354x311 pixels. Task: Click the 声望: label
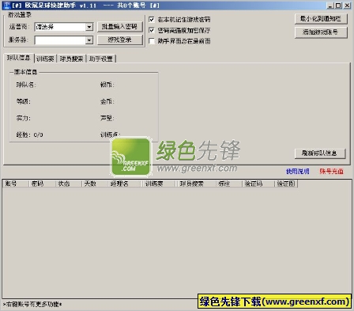[107, 118]
